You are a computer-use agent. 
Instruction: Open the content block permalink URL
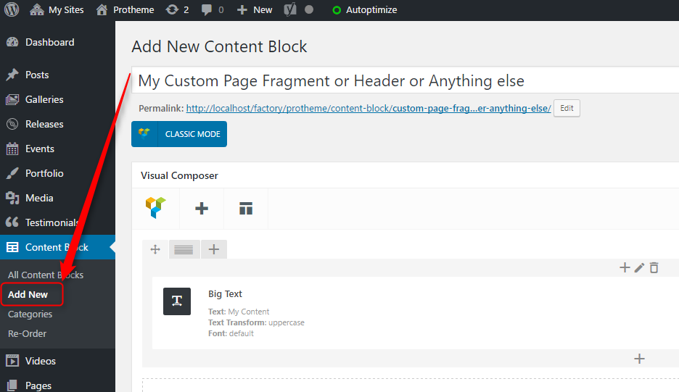[x=369, y=108]
